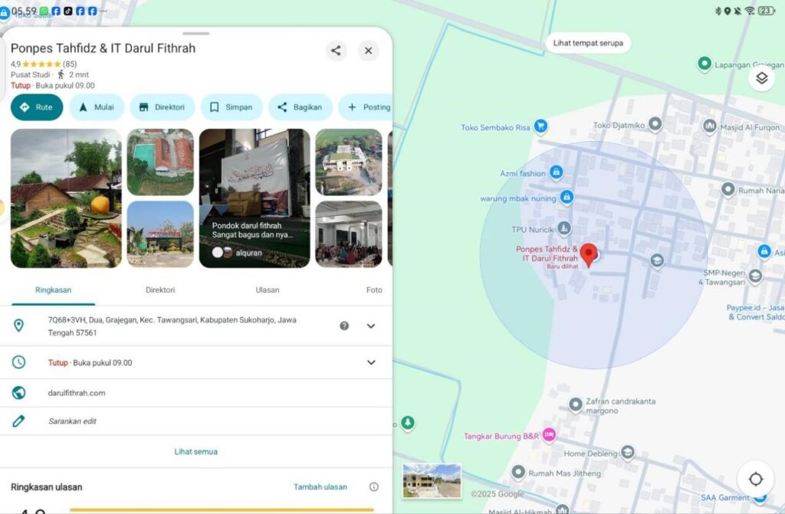Center map on my current location
Image resolution: width=785 pixels, height=514 pixels.
coord(755,479)
